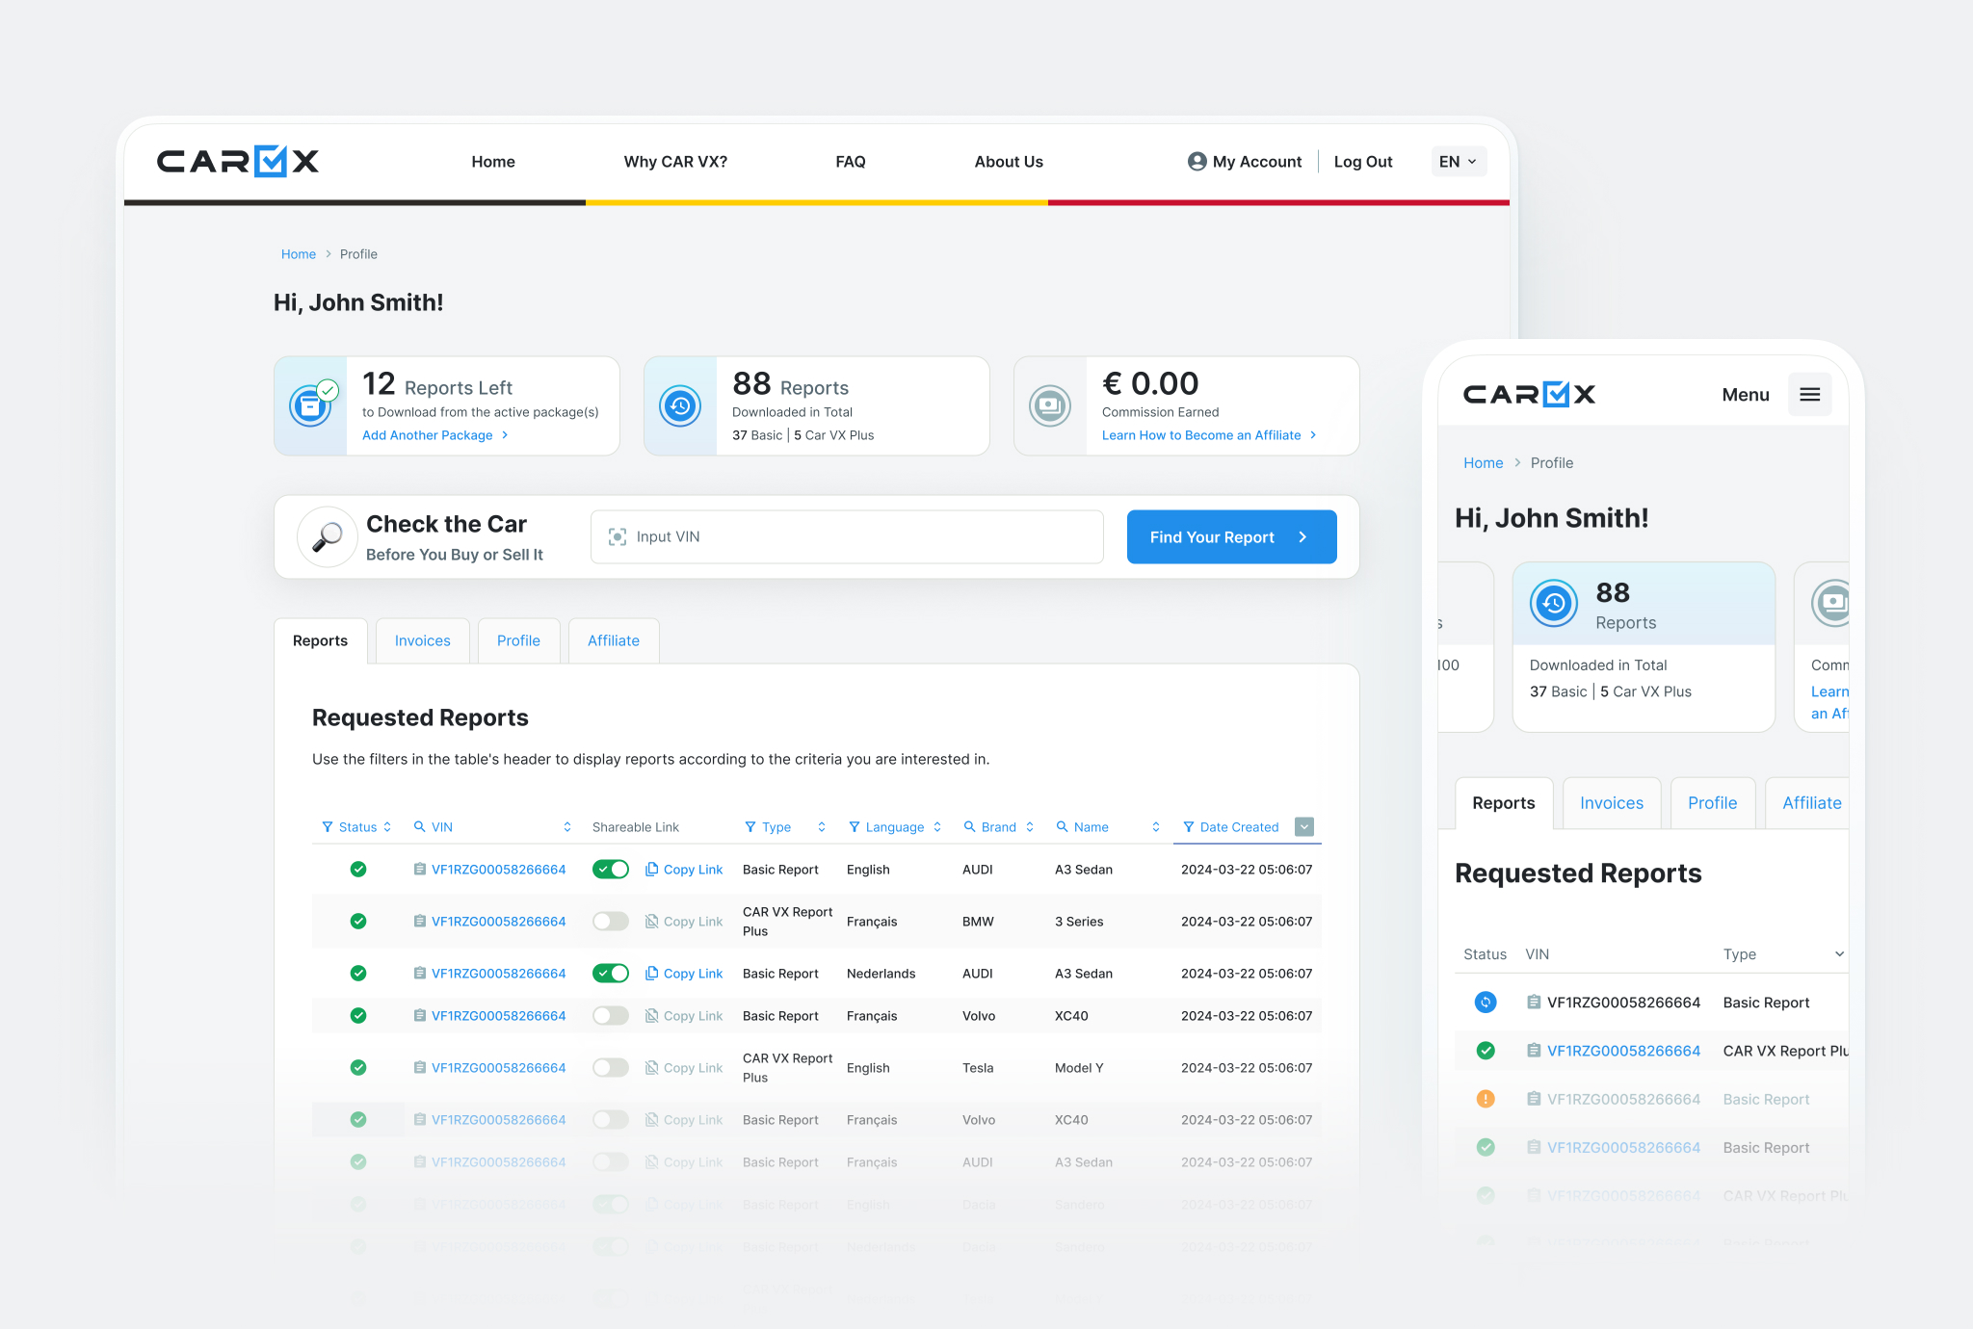Click the VIN column search icon

pyautogui.click(x=419, y=826)
